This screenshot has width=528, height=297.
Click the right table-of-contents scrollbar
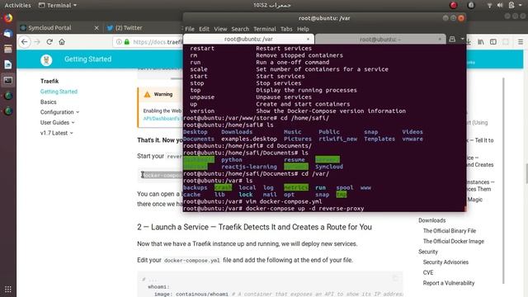pyautogui.click(x=504, y=180)
